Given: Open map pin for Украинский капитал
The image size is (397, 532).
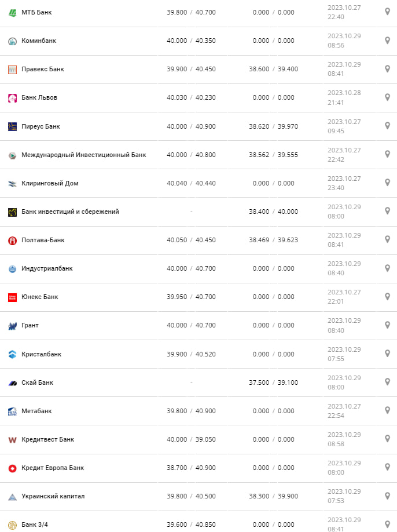Looking at the screenshot, I should pos(388,496).
